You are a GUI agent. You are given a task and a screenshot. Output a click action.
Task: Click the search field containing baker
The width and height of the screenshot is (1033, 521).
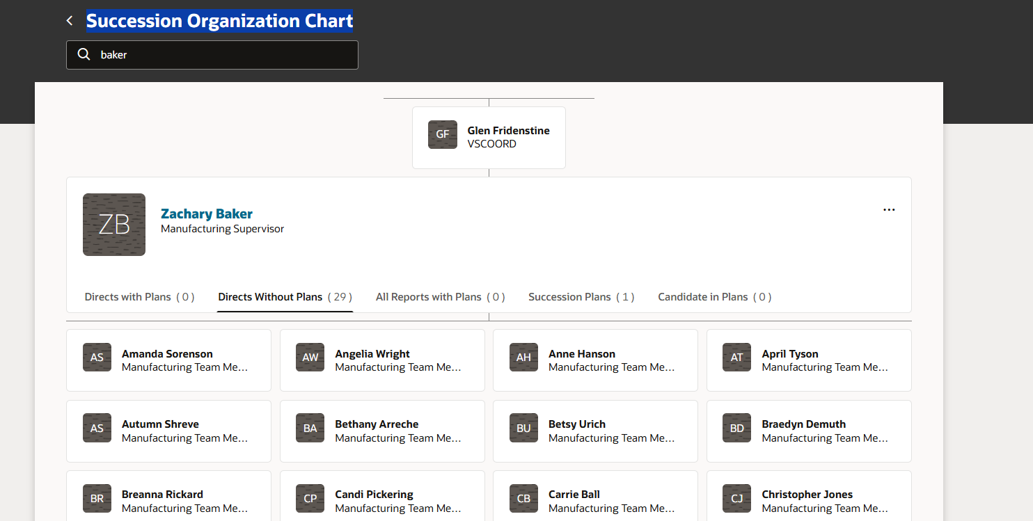(x=212, y=55)
